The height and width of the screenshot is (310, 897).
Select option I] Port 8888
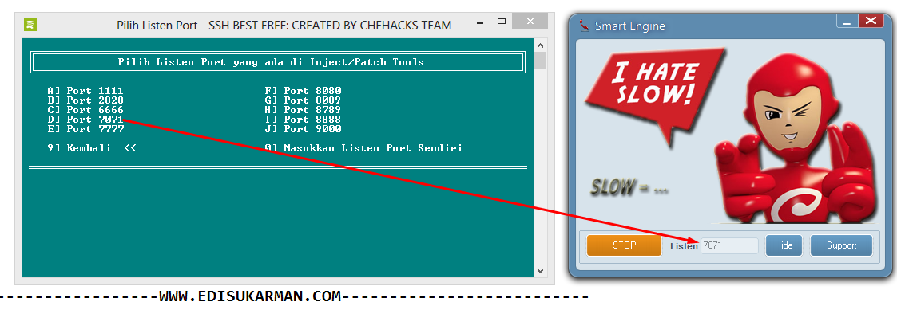point(304,120)
